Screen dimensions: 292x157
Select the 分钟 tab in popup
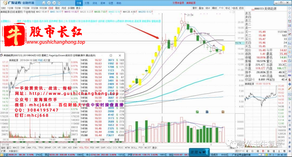[x=102, y=139]
